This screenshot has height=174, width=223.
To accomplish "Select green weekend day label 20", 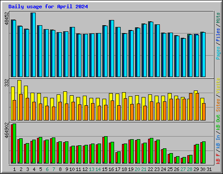I will click(x=137, y=169).
